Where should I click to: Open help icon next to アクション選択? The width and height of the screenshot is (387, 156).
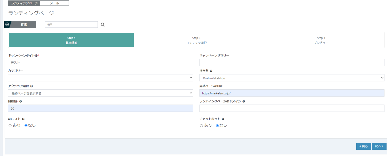31,86
